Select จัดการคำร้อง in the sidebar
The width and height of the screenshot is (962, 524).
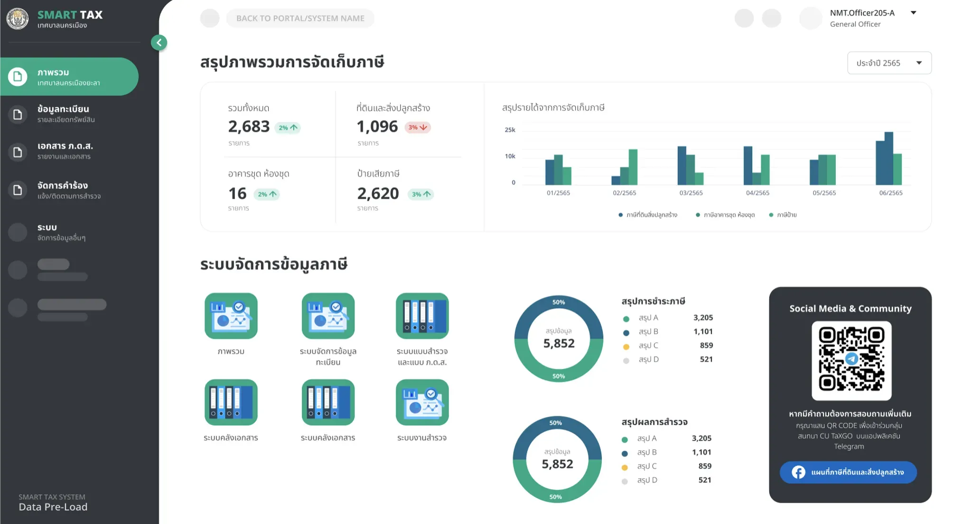pos(69,190)
